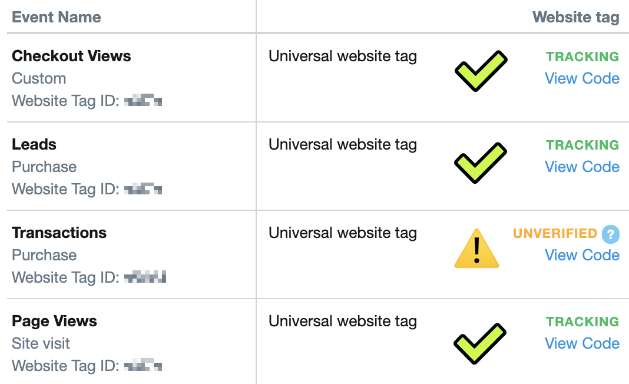Click the UNVERIFIED status label
The height and width of the screenshot is (384, 629).
555,233
